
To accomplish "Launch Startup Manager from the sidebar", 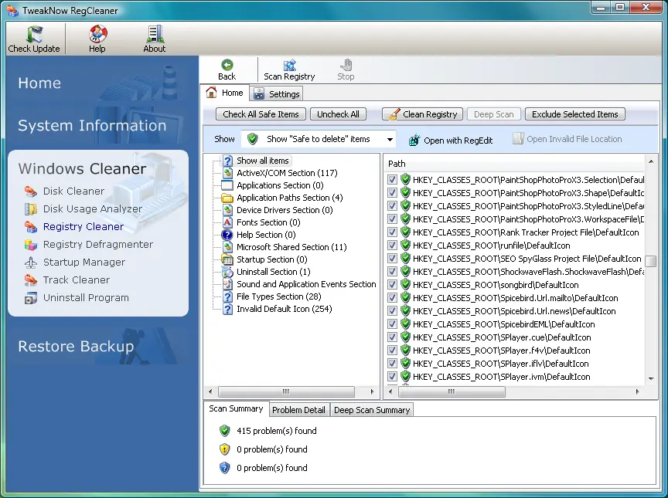I will [x=84, y=262].
